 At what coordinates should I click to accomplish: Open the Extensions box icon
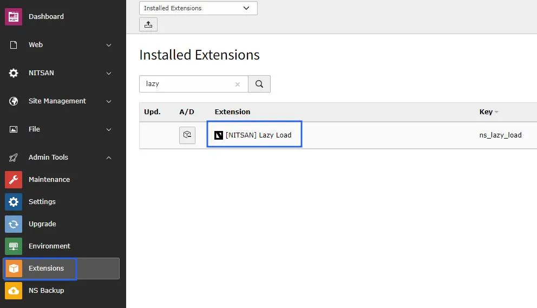click(x=14, y=268)
